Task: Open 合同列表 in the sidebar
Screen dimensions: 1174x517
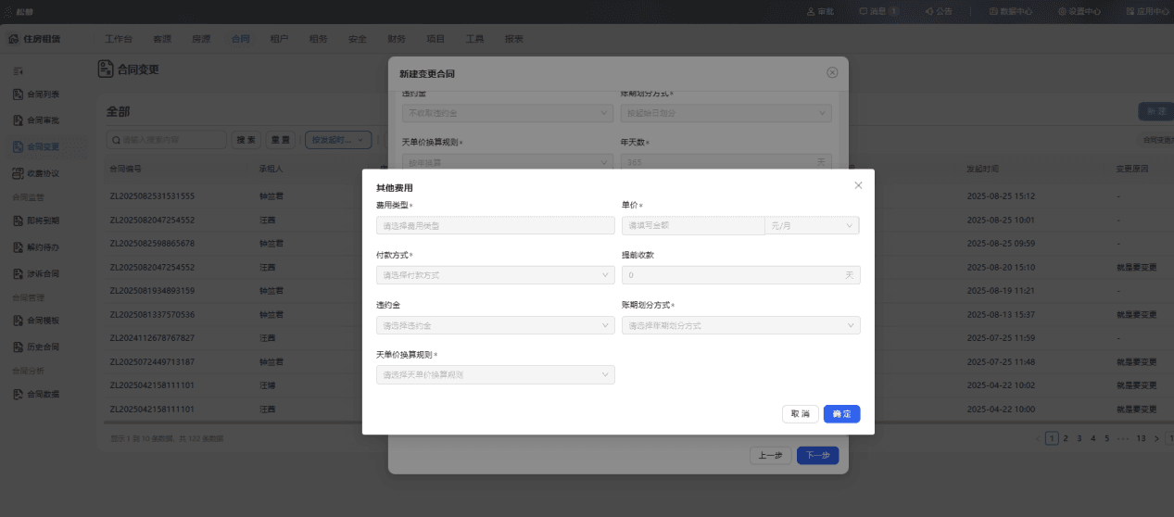Action: pyautogui.click(x=37, y=95)
